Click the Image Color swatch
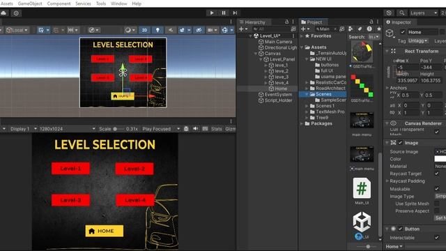This screenshot has height=251, width=446. [x=440, y=158]
